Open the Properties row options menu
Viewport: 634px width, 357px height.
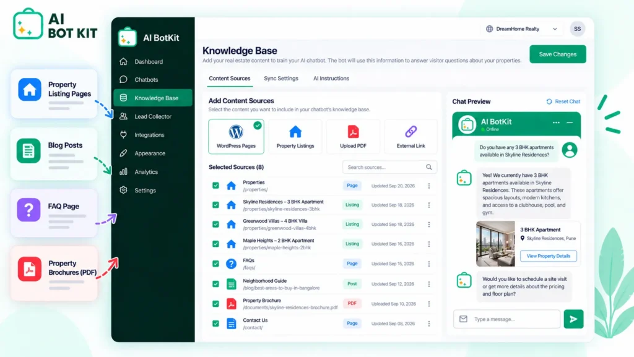pos(429,186)
